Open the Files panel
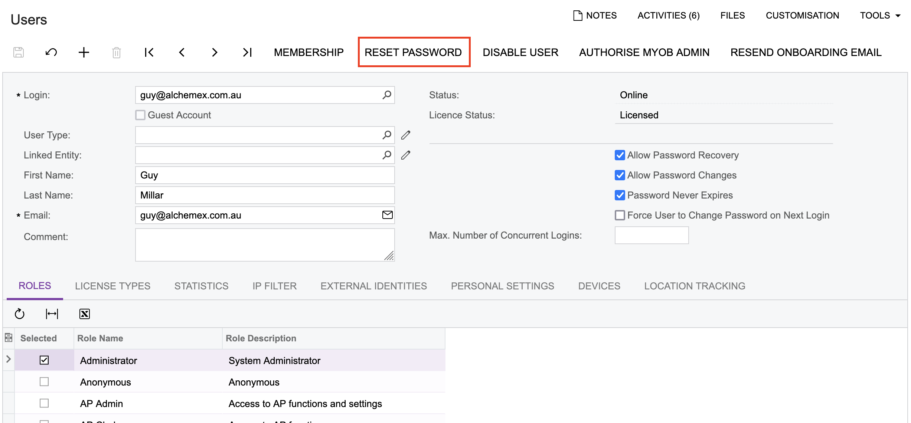Image resolution: width=911 pixels, height=423 pixels. pos(732,16)
